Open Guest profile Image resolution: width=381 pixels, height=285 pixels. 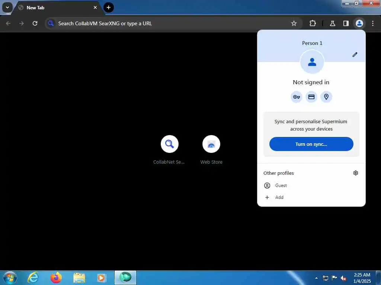311,186
